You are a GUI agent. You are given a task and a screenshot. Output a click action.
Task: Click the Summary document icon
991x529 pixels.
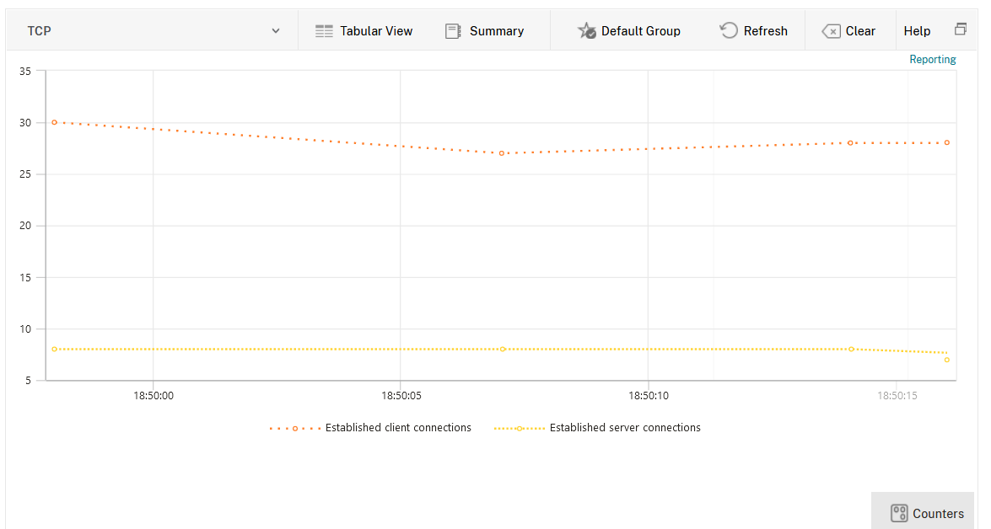pos(453,31)
